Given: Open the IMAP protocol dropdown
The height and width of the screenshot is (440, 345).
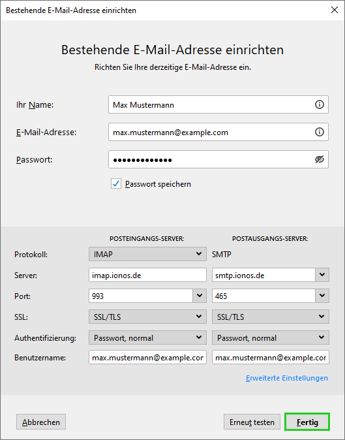Looking at the screenshot, I should point(147,254).
